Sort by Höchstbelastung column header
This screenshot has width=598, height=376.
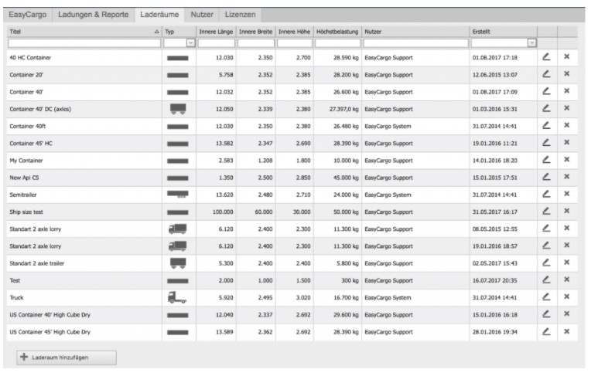pyautogui.click(x=337, y=31)
